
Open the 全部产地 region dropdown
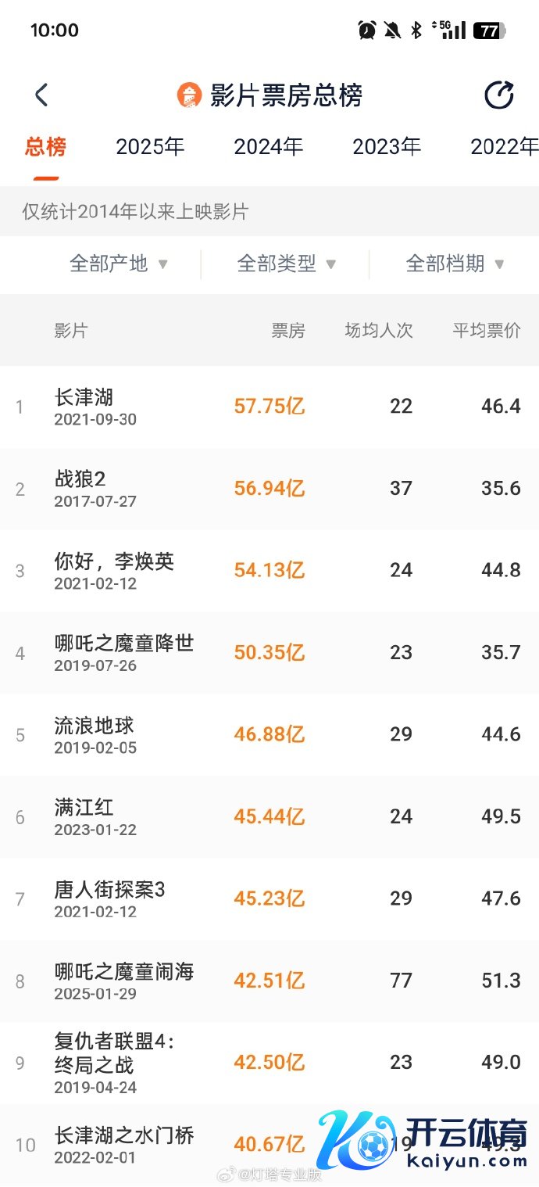[119, 264]
